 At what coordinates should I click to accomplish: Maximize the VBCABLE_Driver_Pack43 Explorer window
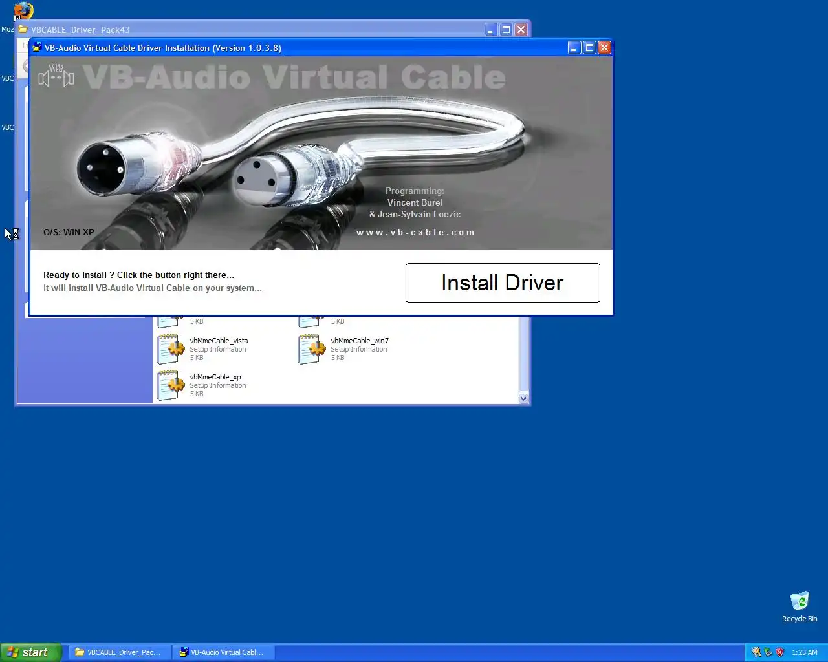click(x=506, y=29)
